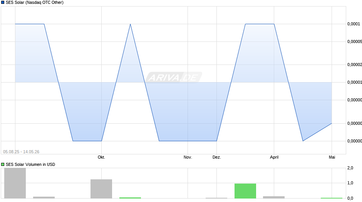Click the blue SES Solar legend square

[3, 3]
